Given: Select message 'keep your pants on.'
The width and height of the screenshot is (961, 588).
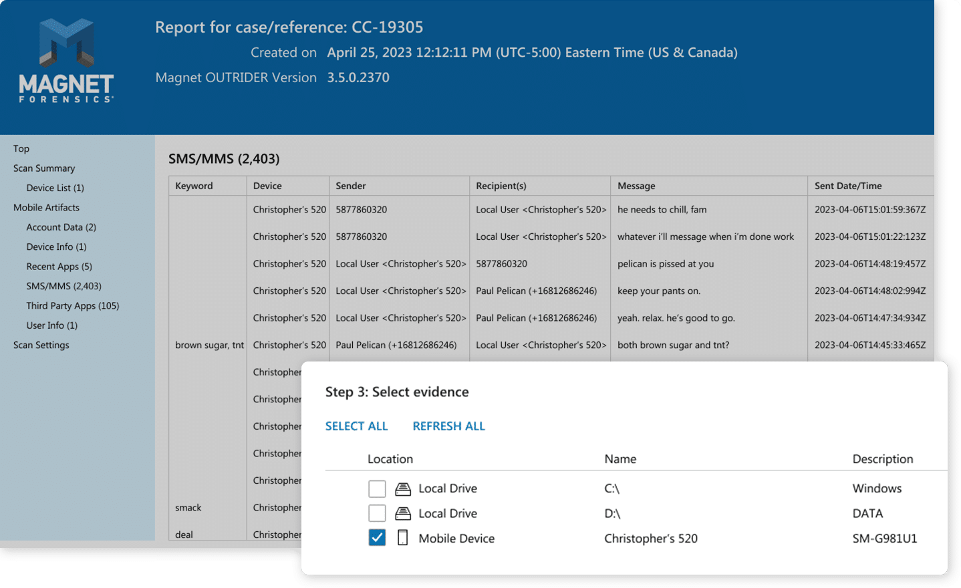Looking at the screenshot, I should pyautogui.click(x=659, y=291).
